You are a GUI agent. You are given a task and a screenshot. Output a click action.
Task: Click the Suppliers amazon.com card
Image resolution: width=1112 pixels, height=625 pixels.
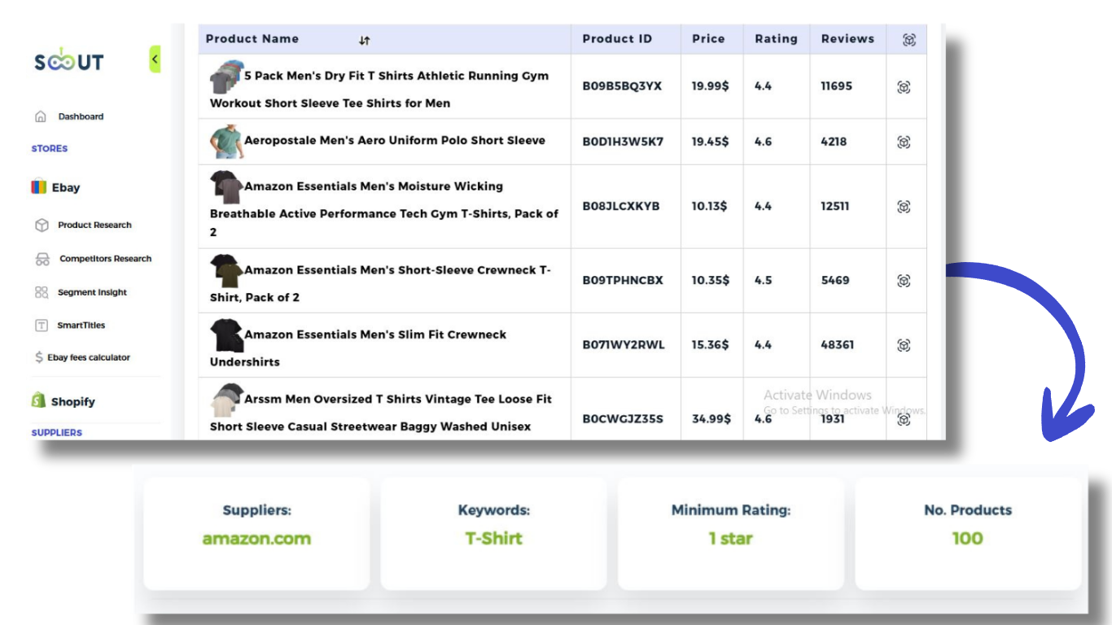pos(256,533)
